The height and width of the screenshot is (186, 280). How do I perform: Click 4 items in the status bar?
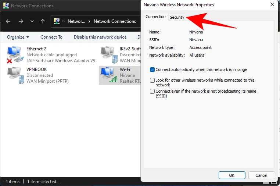click(x=12, y=182)
